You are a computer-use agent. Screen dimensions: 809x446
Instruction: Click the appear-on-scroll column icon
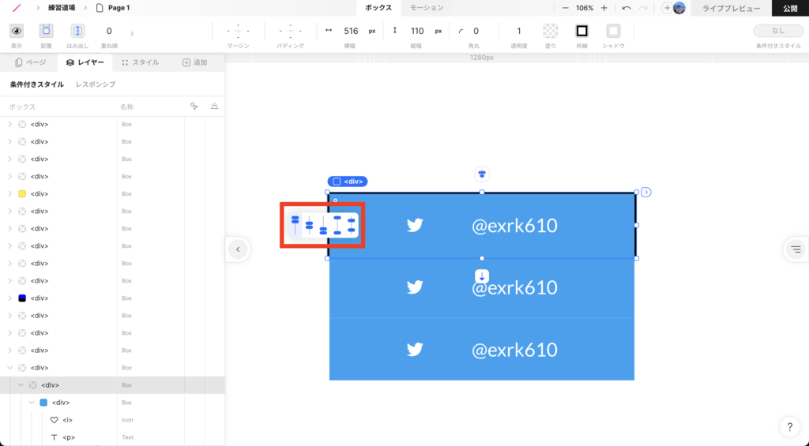click(x=215, y=107)
